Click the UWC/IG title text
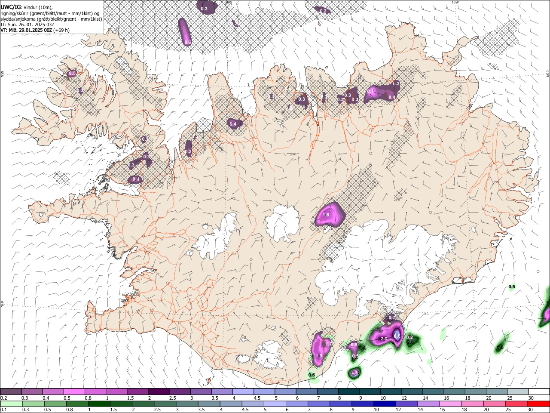Viewport: 550px width, 413px height. point(10,7)
